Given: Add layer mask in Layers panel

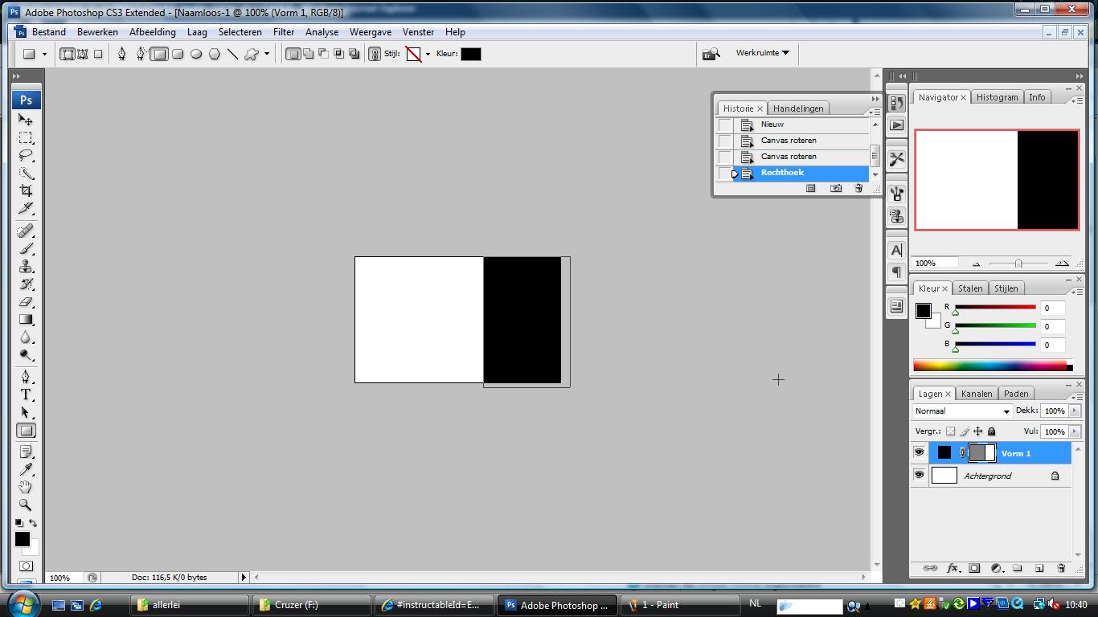Looking at the screenshot, I should click(974, 568).
